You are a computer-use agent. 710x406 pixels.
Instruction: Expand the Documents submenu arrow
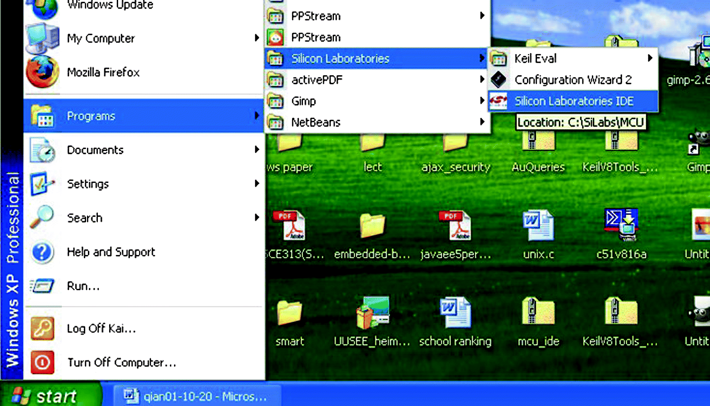point(257,149)
